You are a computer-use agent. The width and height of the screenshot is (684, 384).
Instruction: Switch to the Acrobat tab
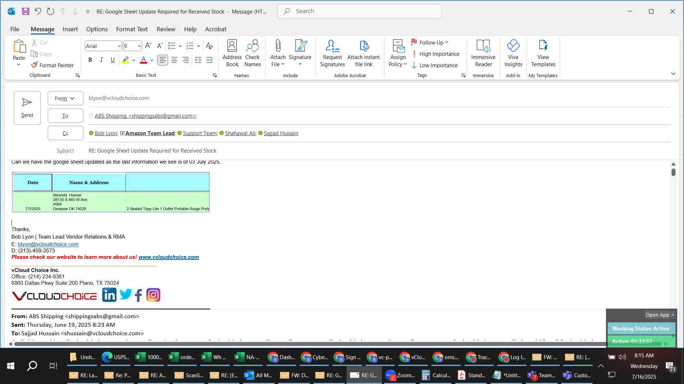point(216,29)
